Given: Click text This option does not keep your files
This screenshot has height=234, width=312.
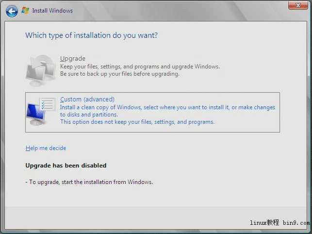Looking at the screenshot, I should tap(106, 122).
